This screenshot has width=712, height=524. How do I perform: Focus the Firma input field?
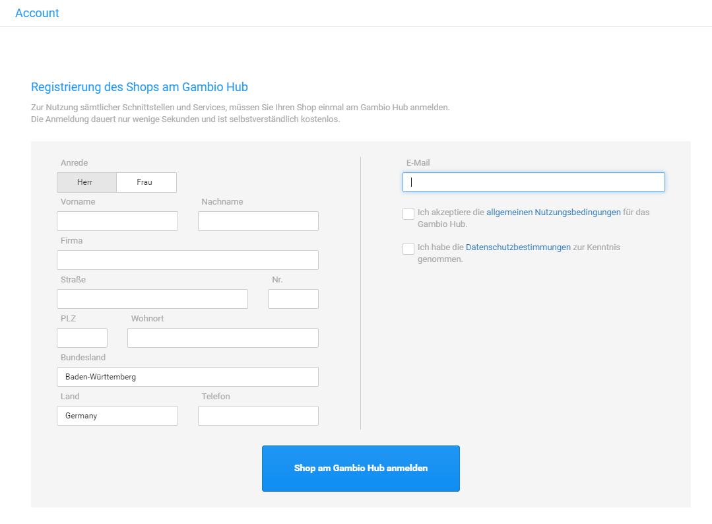pyautogui.click(x=187, y=259)
